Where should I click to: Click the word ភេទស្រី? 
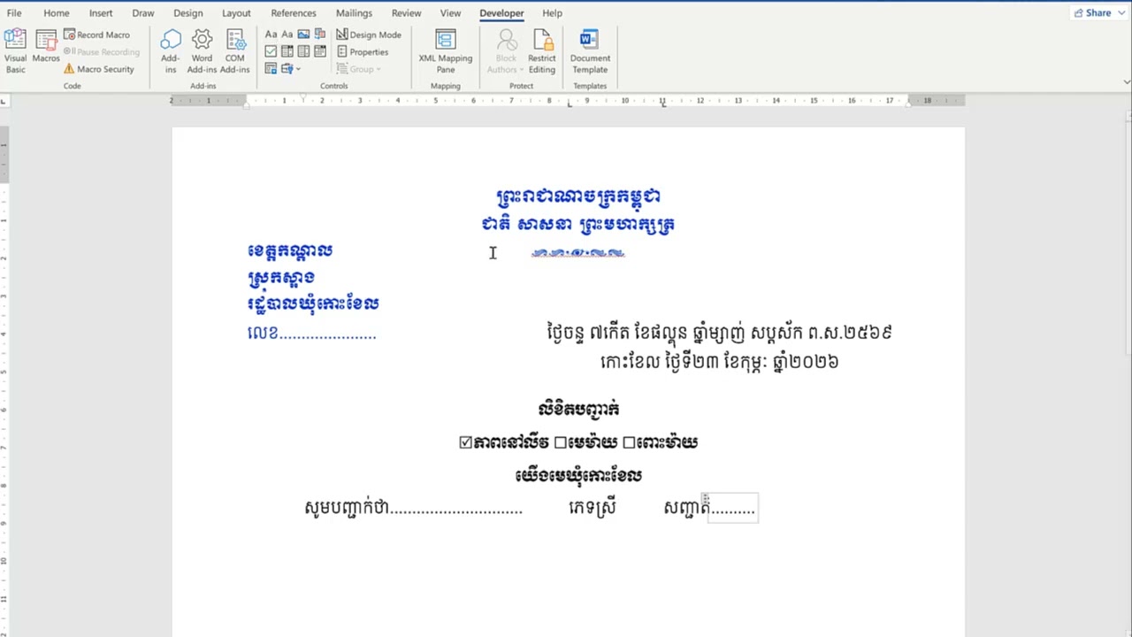pyautogui.click(x=592, y=508)
